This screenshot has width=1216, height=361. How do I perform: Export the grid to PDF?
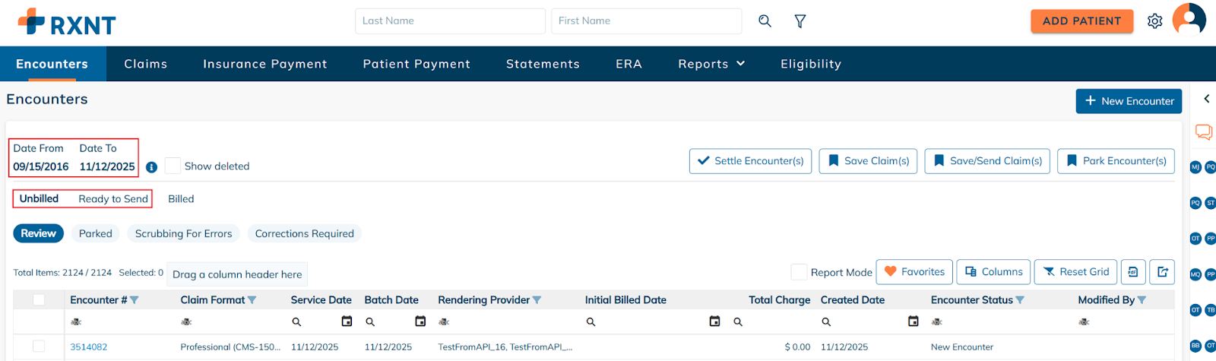pos(1132,272)
